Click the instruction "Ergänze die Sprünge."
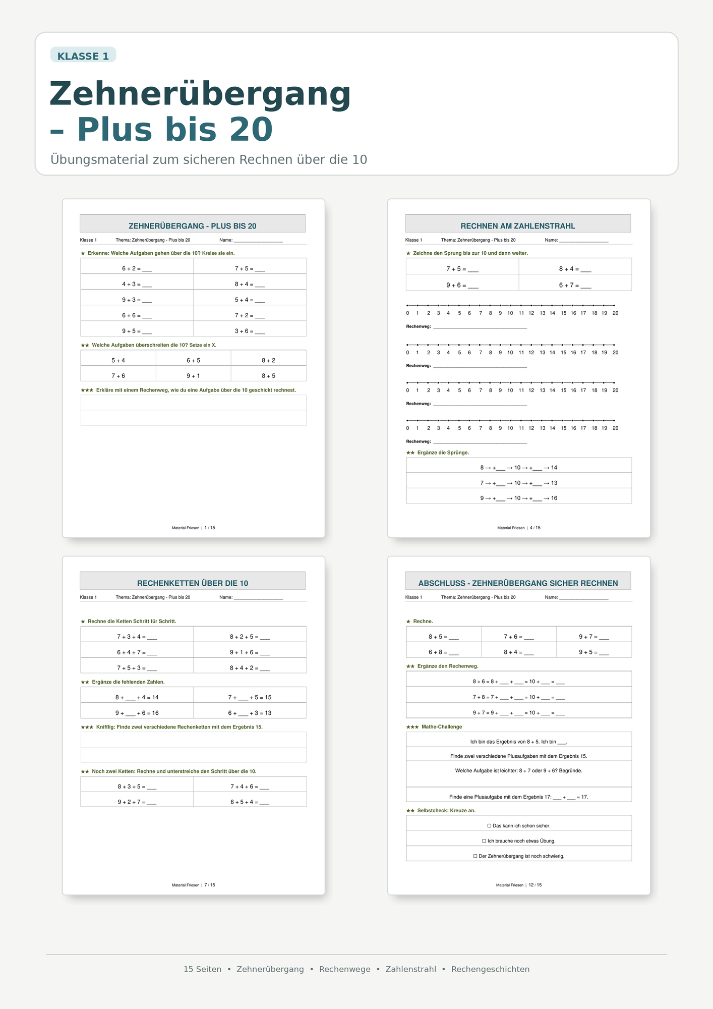 click(443, 453)
